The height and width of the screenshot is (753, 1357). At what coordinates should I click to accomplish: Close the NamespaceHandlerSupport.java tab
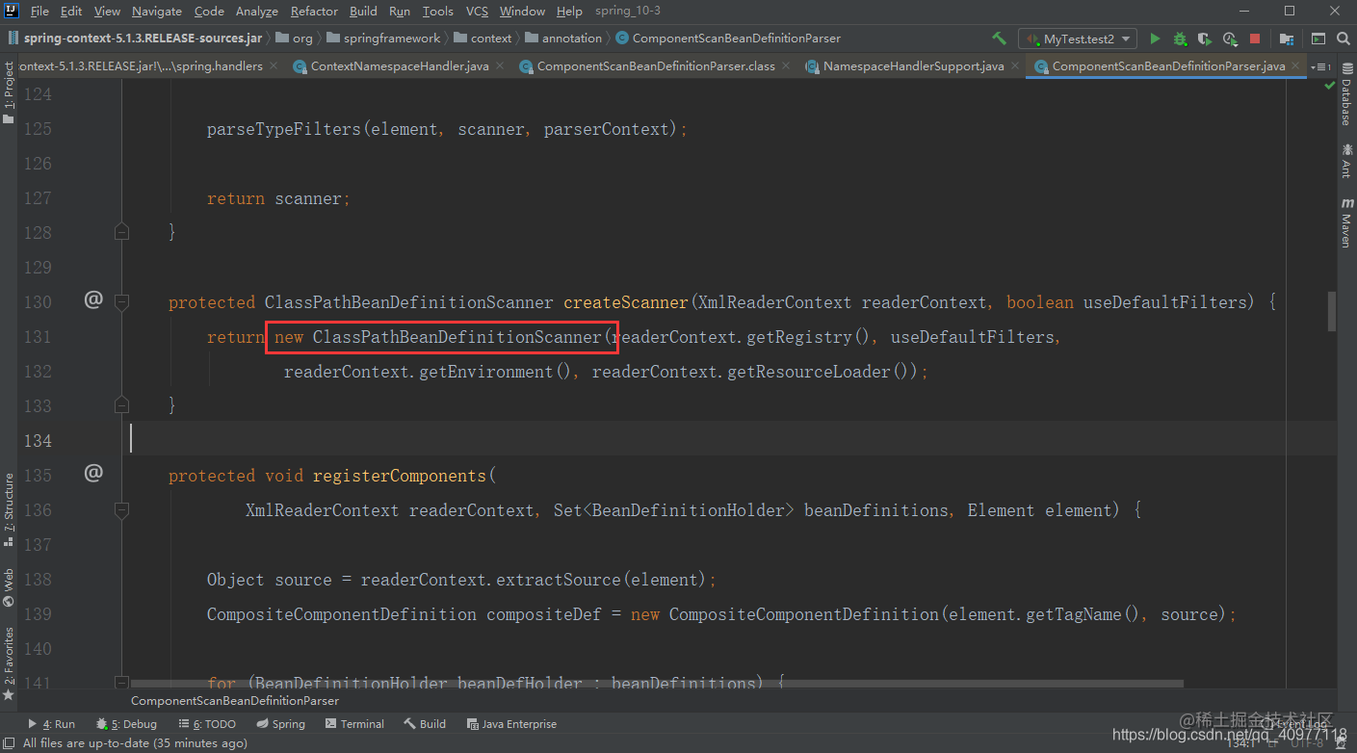[1015, 66]
